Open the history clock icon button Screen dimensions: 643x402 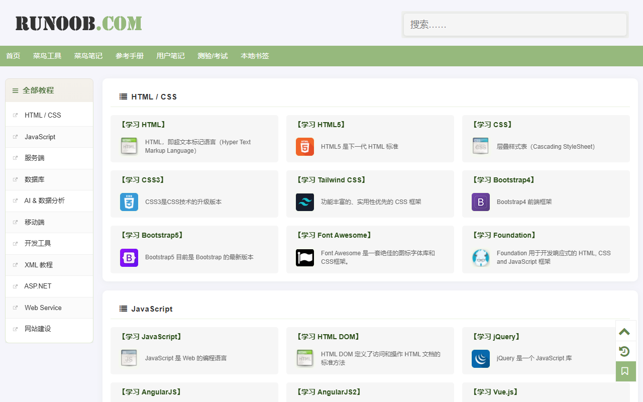(x=624, y=351)
